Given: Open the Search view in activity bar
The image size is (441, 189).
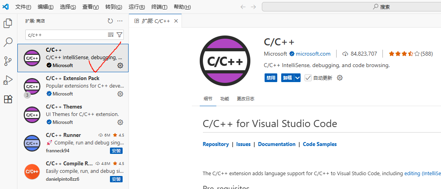Looking at the screenshot, I should tap(8, 42).
